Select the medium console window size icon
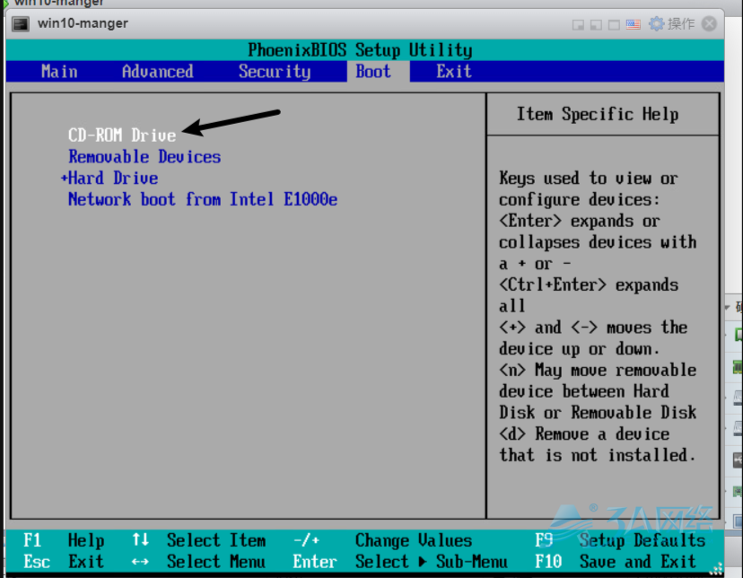Screen dimensions: 743x578 coord(596,24)
